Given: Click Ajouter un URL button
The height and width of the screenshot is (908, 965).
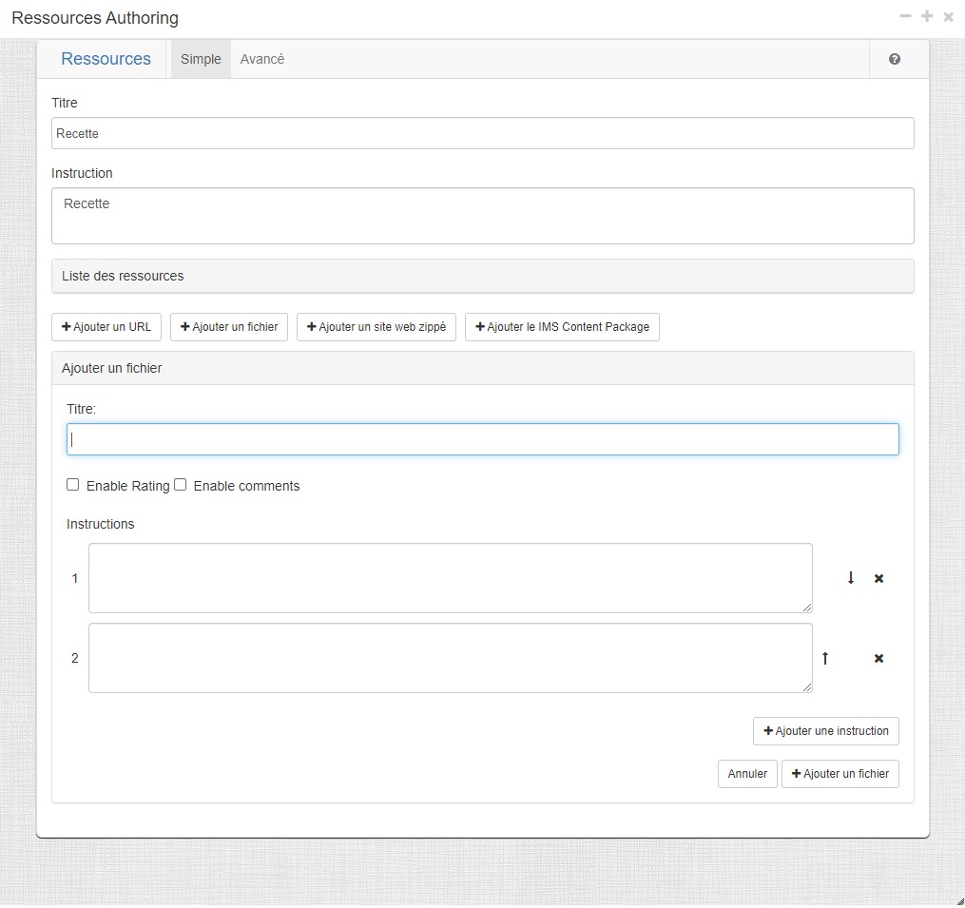Looking at the screenshot, I should tap(106, 327).
